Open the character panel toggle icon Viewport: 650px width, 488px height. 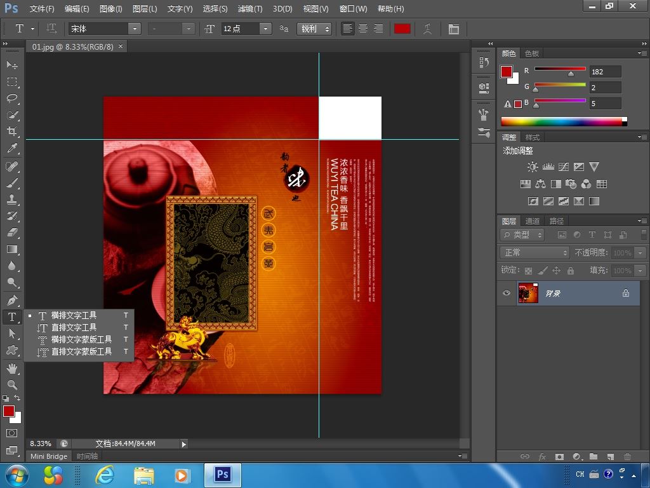pyautogui.click(x=454, y=29)
